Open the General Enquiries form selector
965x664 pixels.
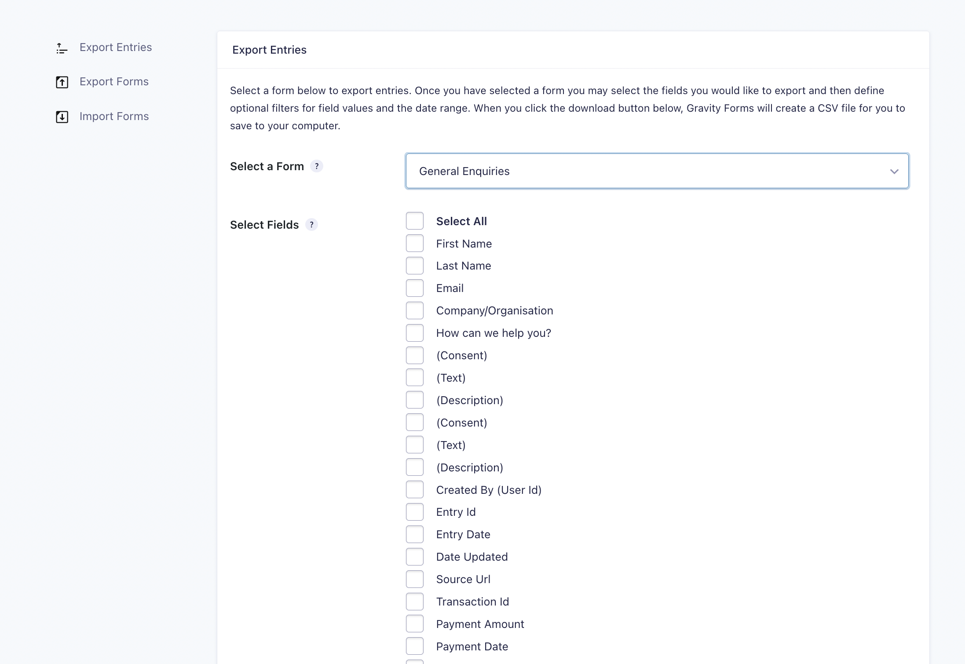(655, 171)
